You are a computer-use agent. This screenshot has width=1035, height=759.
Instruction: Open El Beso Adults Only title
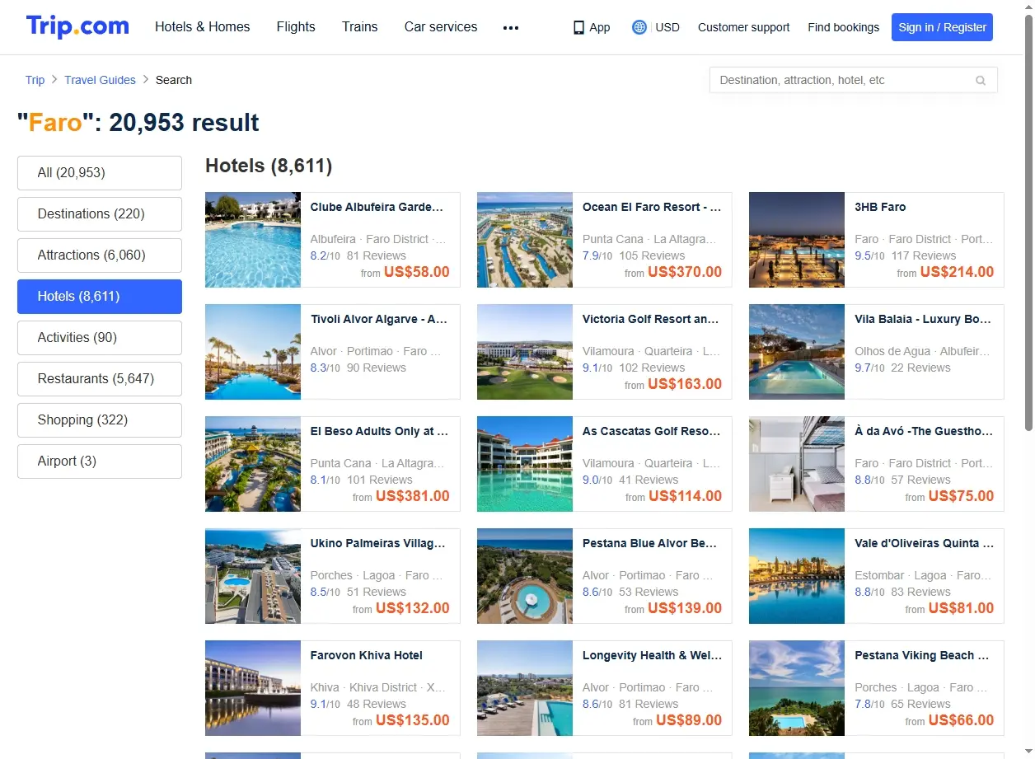[379, 431]
